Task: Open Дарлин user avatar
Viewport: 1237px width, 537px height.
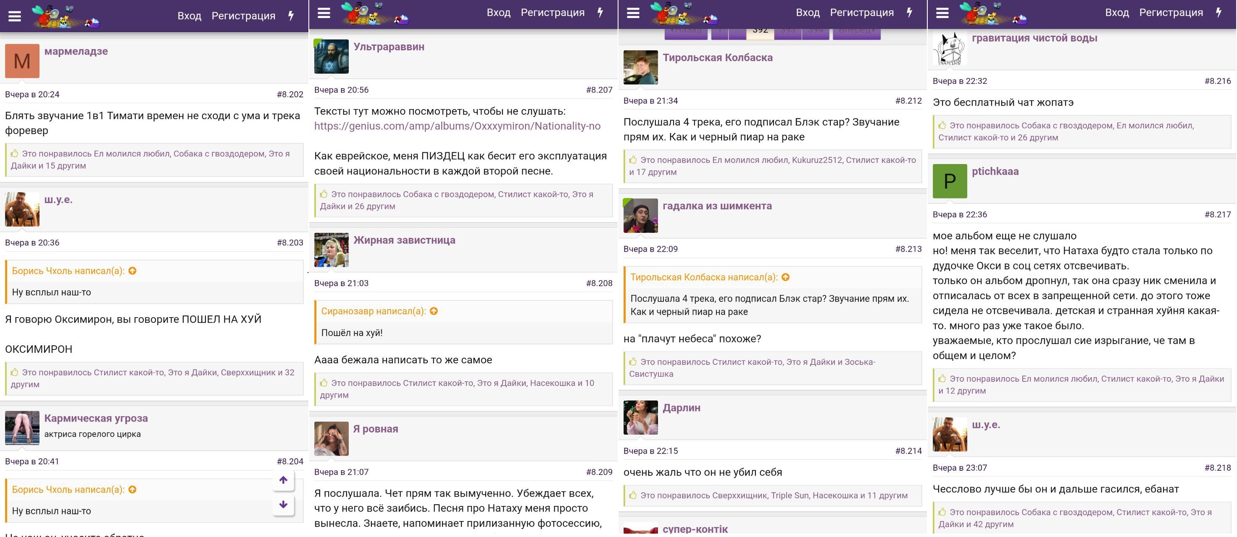Action: pos(640,417)
